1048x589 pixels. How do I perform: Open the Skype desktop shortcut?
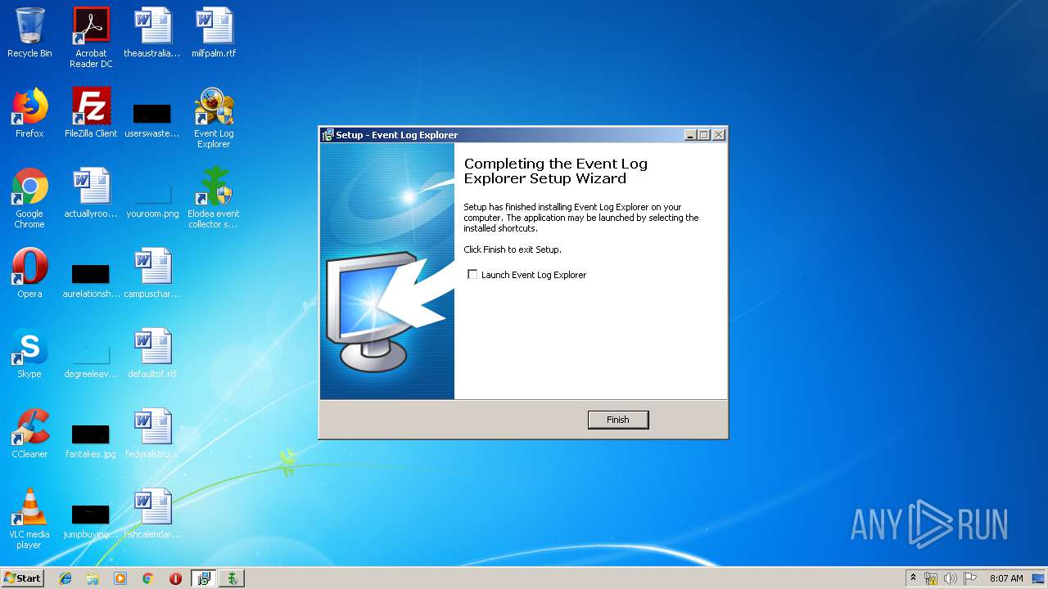point(29,353)
